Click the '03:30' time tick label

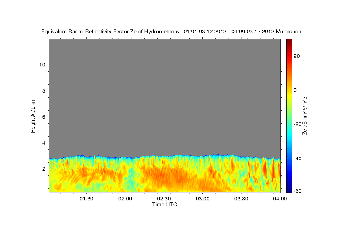(x=241, y=199)
